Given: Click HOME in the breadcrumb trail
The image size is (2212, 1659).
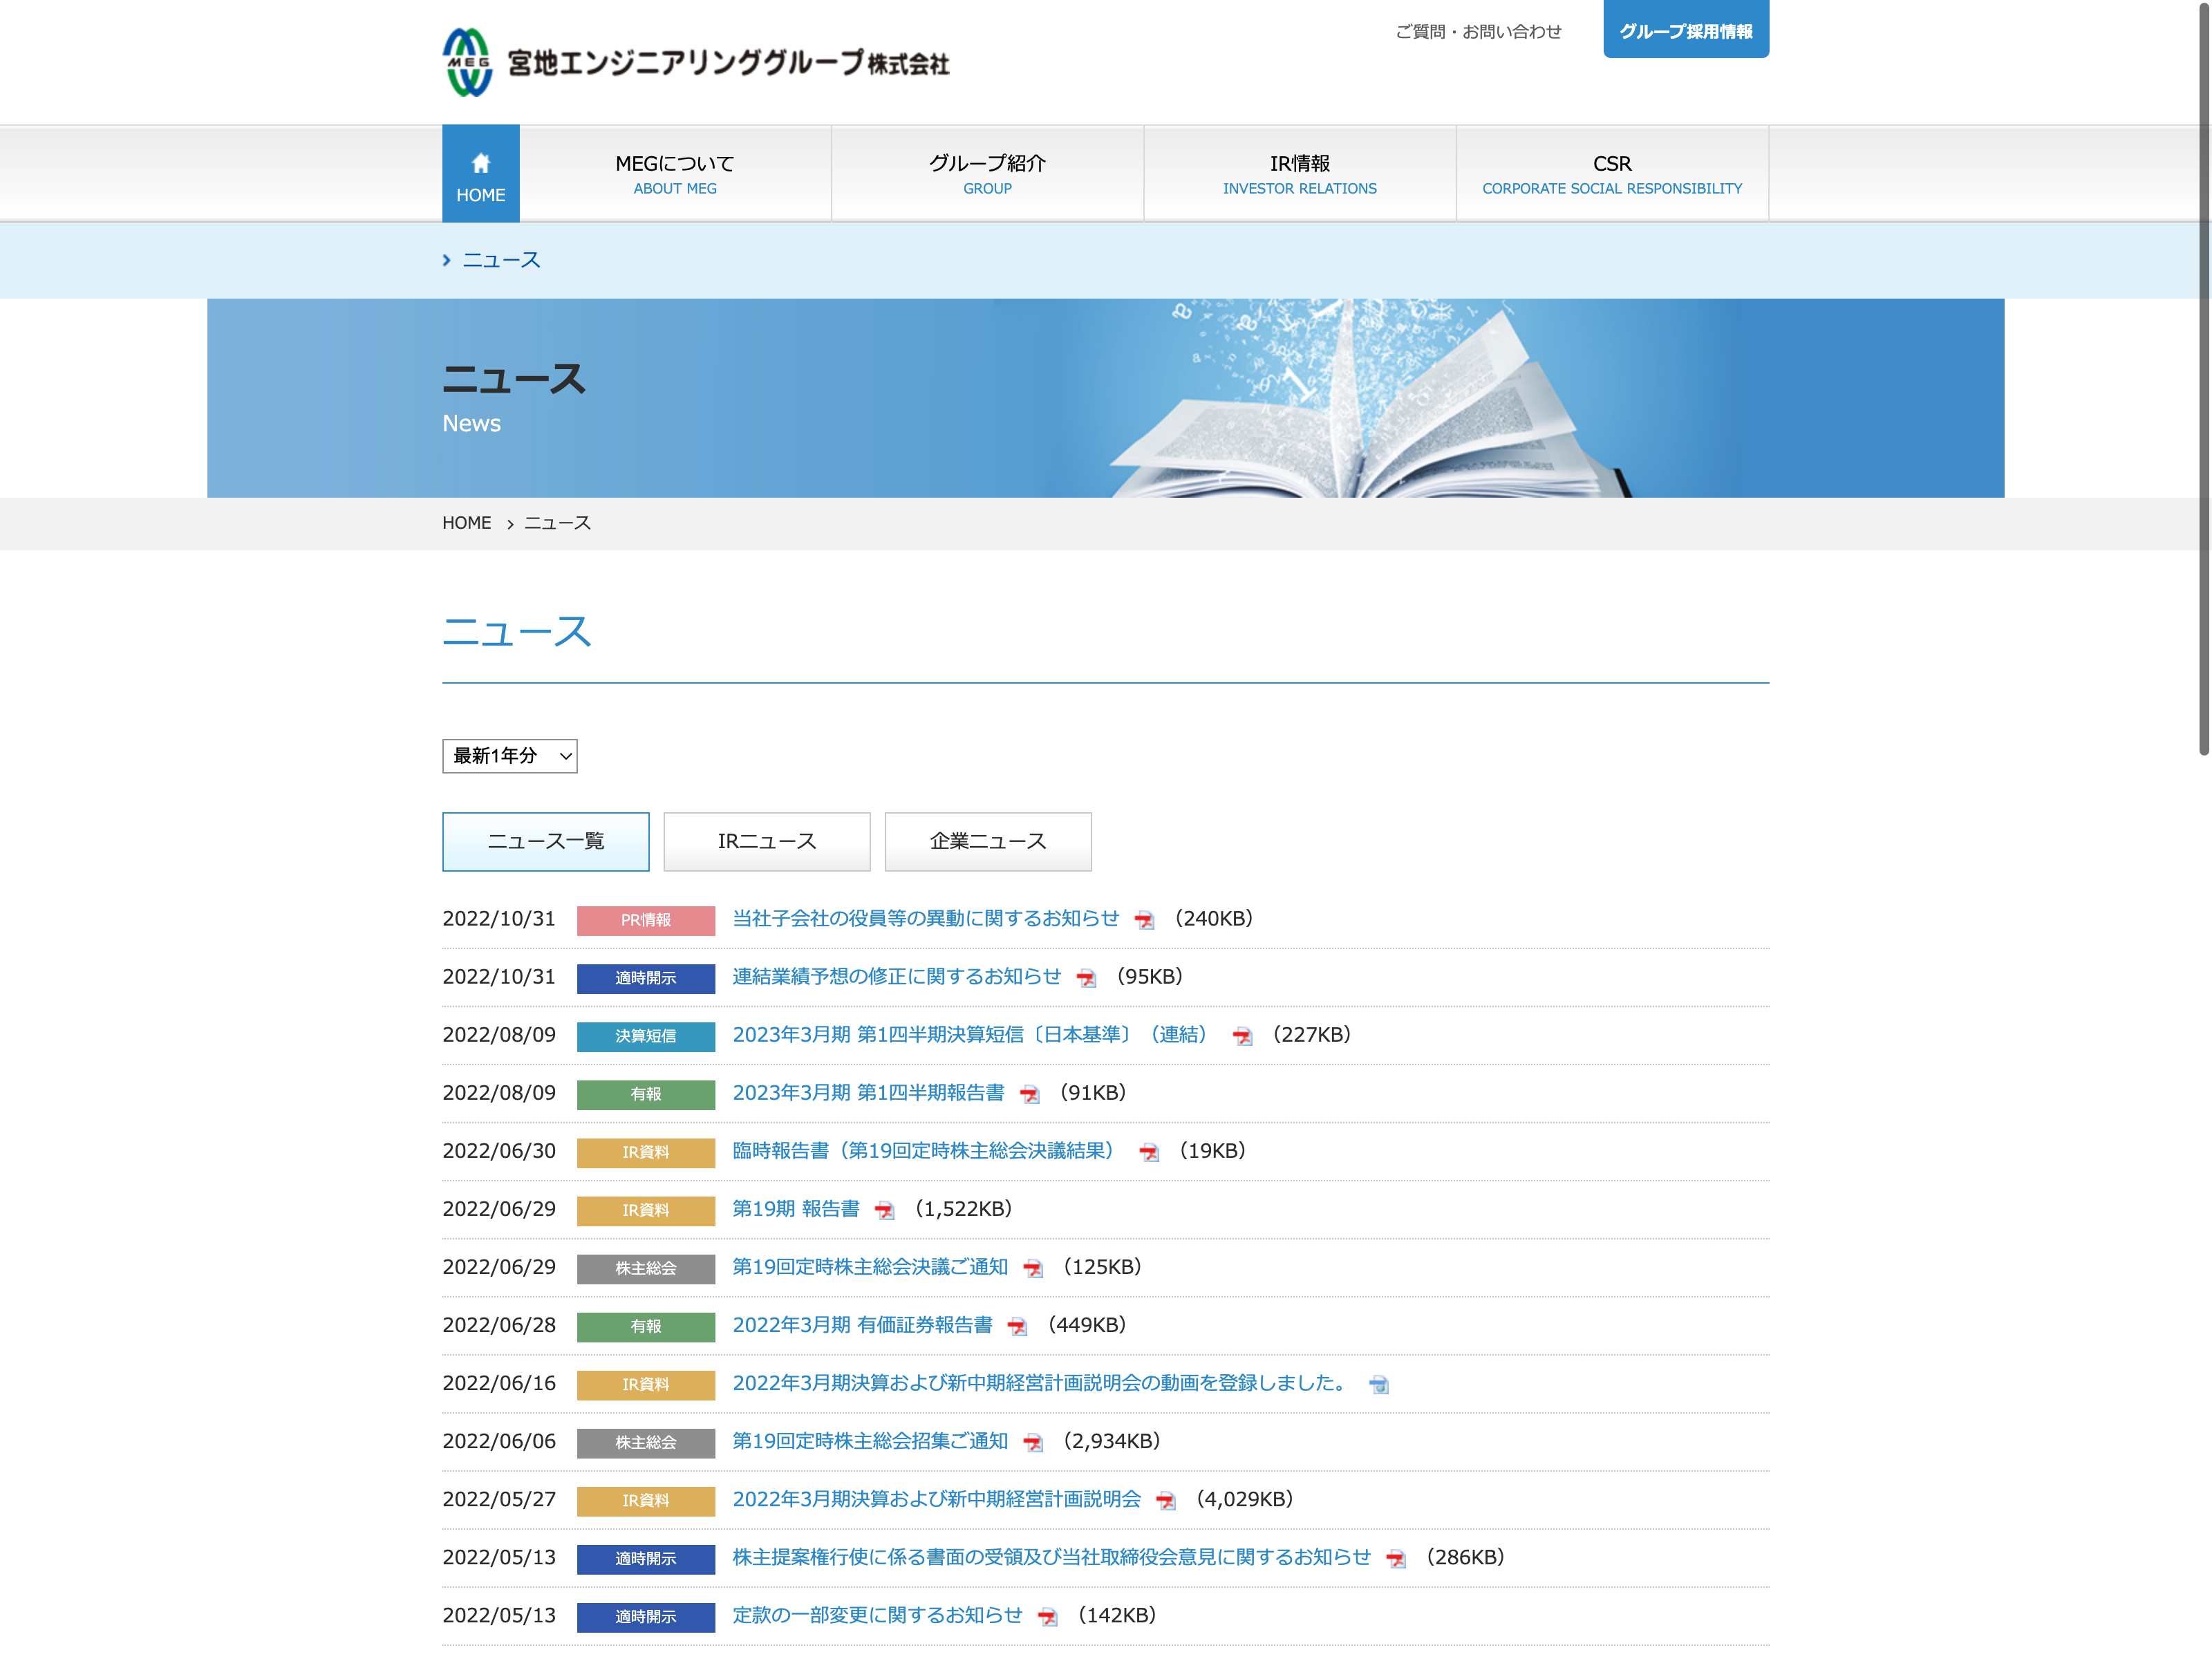Looking at the screenshot, I should point(467,523).
